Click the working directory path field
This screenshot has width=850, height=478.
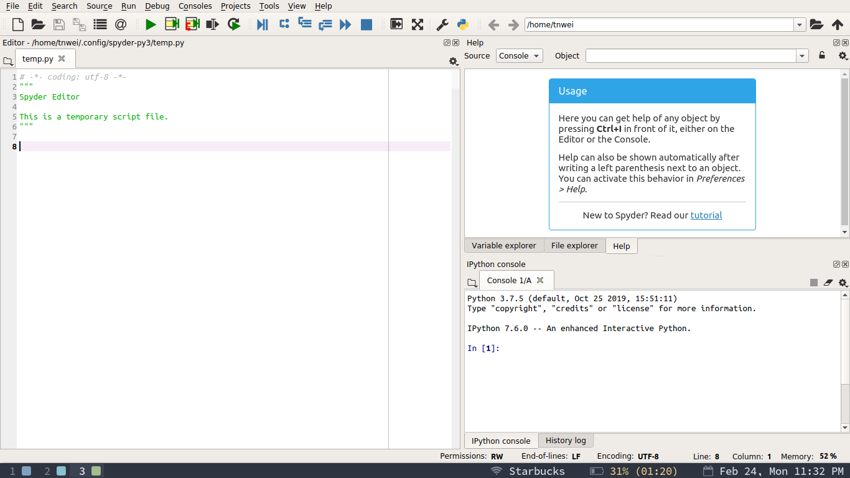(659, 25)
